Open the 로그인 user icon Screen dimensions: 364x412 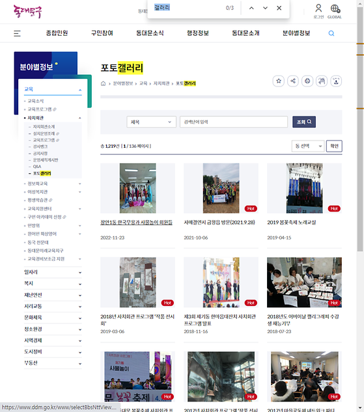coord(318,11)
